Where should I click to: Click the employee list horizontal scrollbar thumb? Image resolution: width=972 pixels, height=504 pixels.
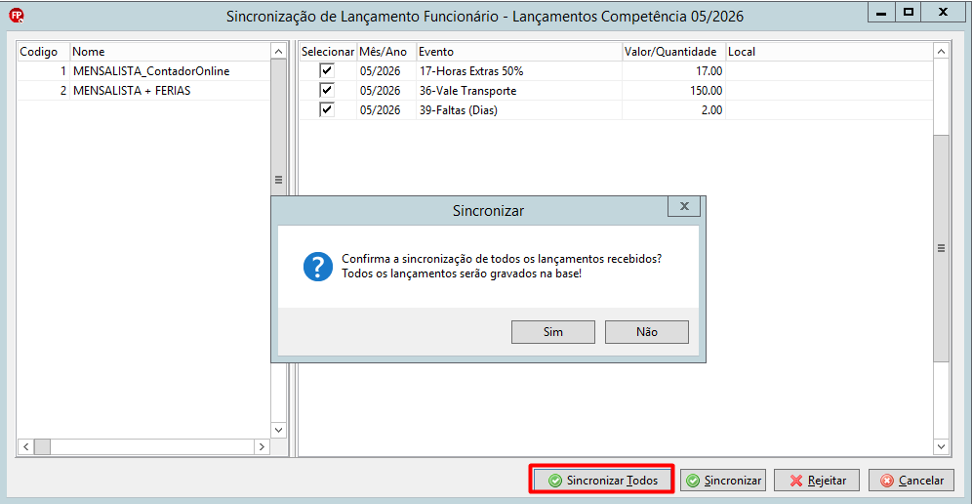(42, 446)
